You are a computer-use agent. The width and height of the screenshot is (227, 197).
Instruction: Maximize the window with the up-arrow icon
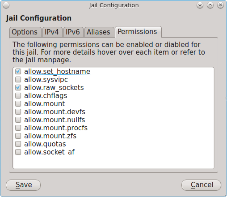click(210, 5)
